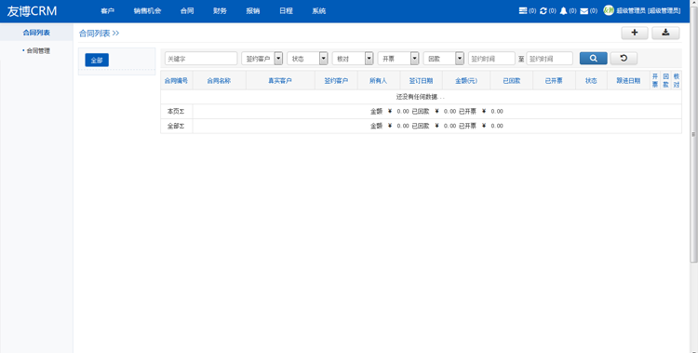Click the magnifier search button
Image resolution: width=698 pixels, height=353 pixels.
click(x=594, y=59)
